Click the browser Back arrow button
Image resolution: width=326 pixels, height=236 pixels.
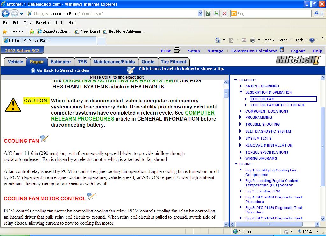pos(6,14)
